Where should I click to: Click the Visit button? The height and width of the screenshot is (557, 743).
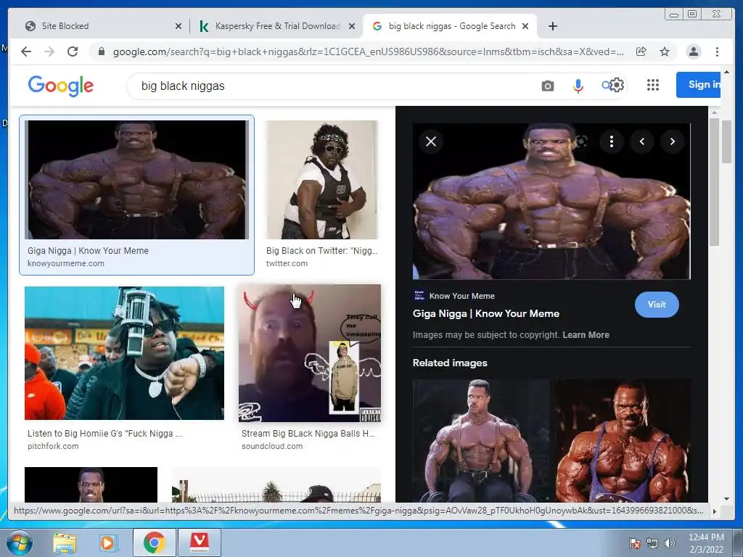coord(656,305)
